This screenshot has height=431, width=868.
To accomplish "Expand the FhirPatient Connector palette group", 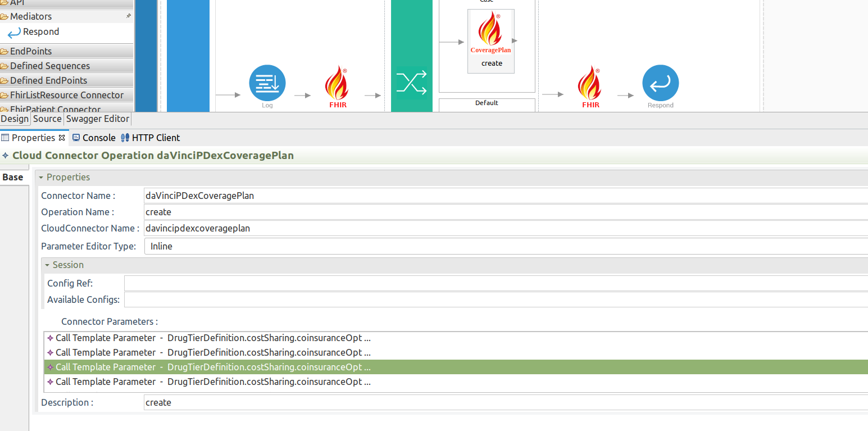I will [x=53, y=109].
